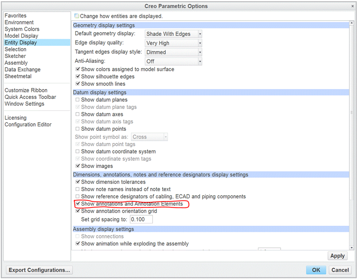
Task: Toggle Show annotations and Annotation Elements
Action: 77,204
